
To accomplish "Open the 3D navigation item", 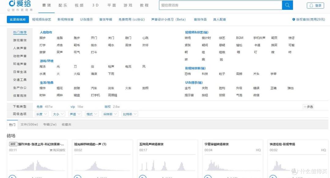I will (95, 5).
